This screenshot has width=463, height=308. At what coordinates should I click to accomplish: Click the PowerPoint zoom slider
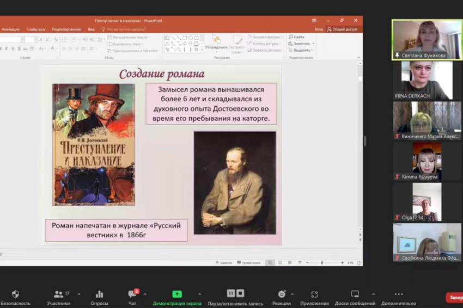(322, 263)
